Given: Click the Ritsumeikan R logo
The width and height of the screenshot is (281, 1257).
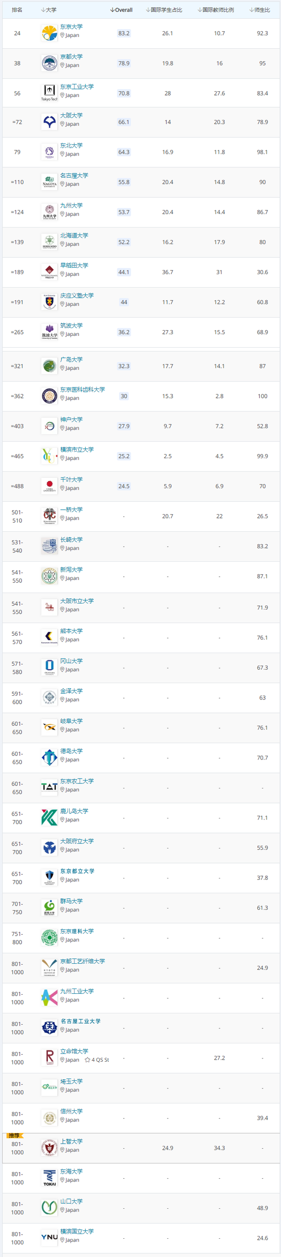Looking at the screenshot, I should pyautogui.click(x=49, y=1057).
